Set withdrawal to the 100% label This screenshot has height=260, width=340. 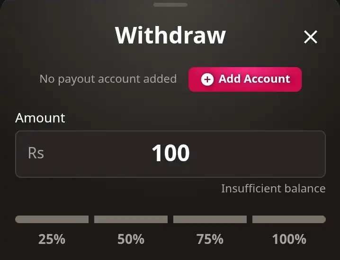coord(289,239)
